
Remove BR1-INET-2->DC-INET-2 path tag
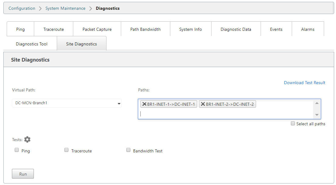203,104
